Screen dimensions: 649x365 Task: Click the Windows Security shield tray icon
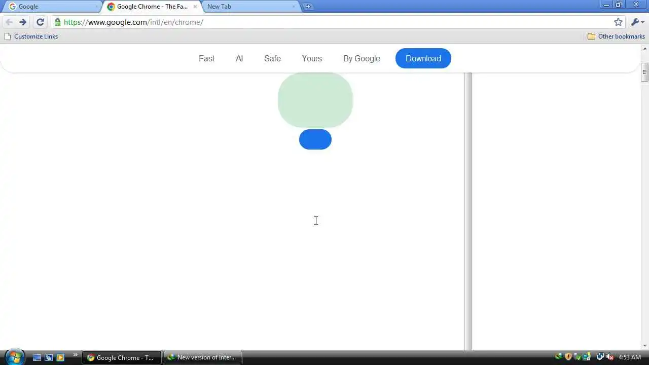[x=568, y=357]
